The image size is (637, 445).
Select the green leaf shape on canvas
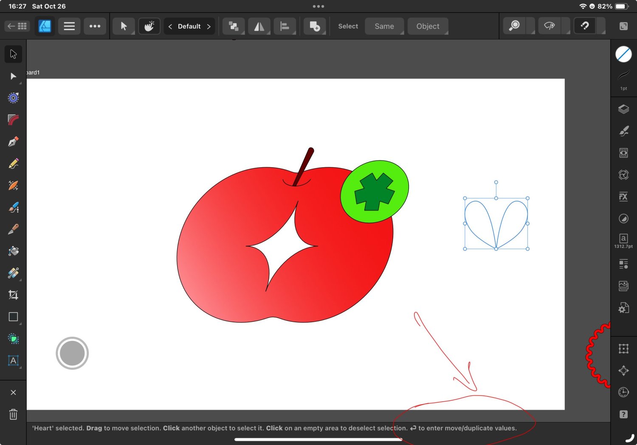[375, 192]
